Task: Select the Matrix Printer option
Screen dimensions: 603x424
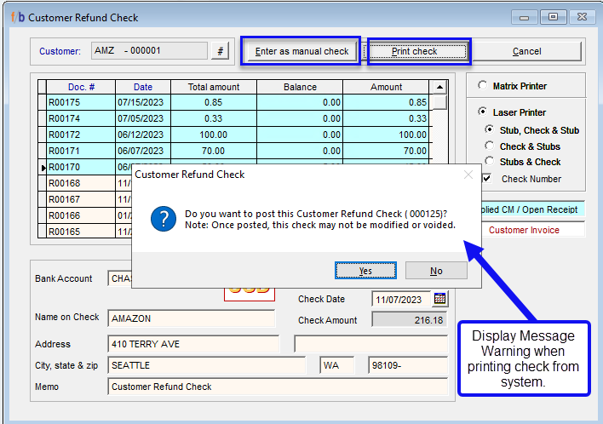Action: (x=483, y=86)
